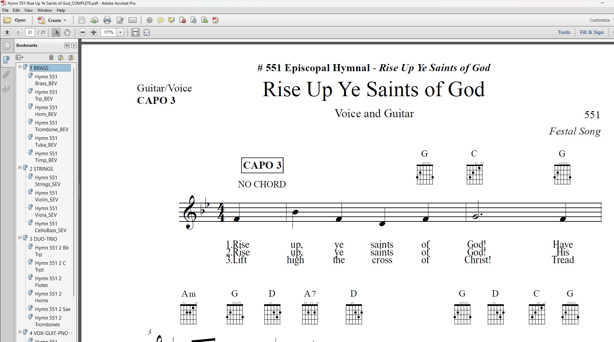This screenshot has height=342, width=614.
Task: Click the Save file icon
Action: tap(81, 20)
